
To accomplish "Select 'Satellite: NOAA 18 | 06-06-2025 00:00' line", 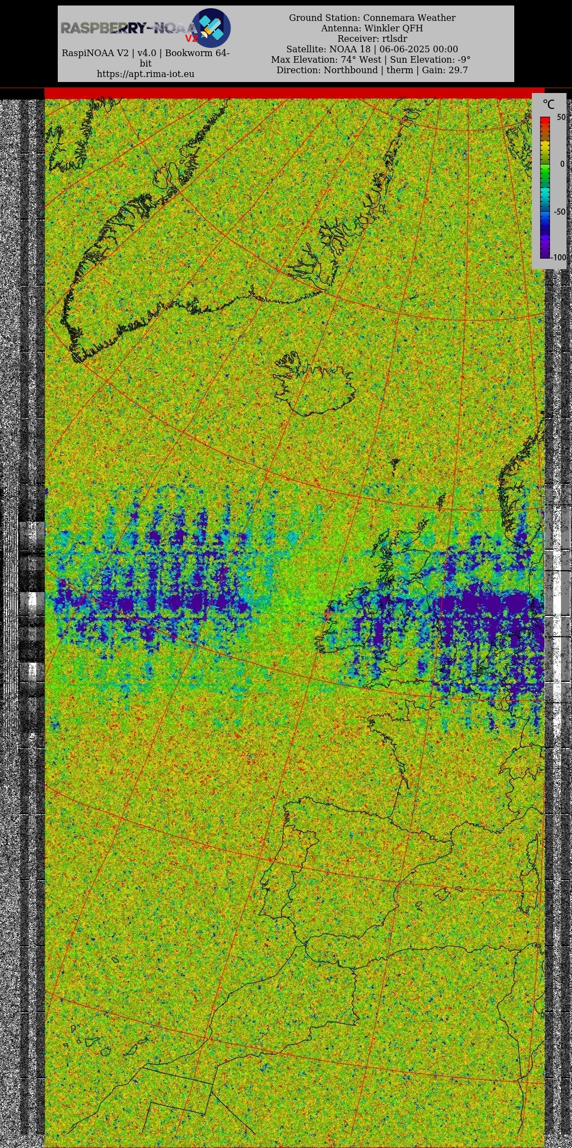I will (372, 49).
